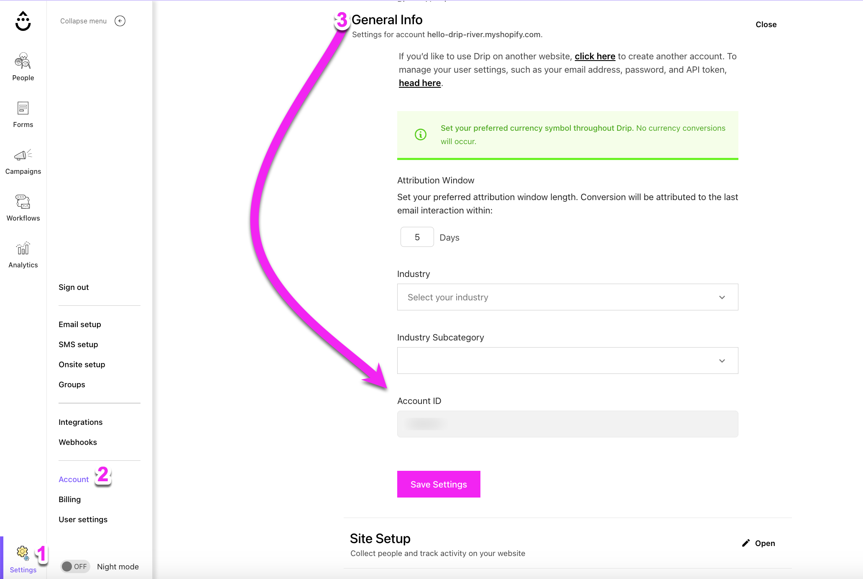Open the Select your industry dropdown
Viewport: 863px width, 579px height.
click(x=567, y=297)
